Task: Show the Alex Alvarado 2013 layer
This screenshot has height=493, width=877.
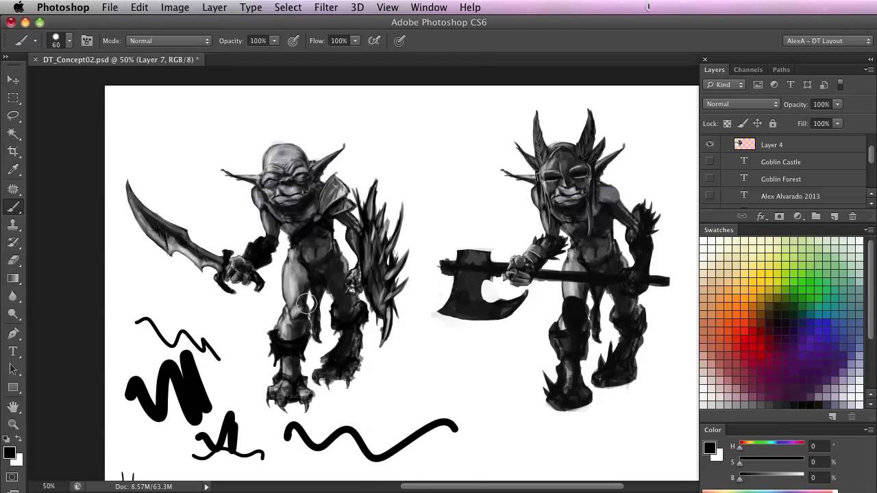Action: point(710,196)
